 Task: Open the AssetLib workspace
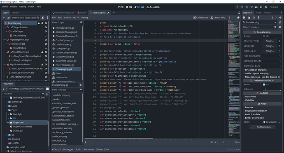click(x=153, y=7)
